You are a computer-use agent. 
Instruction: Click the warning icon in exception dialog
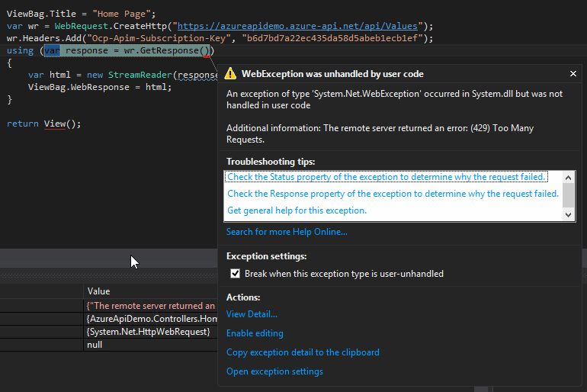click(x=230, y=73)
